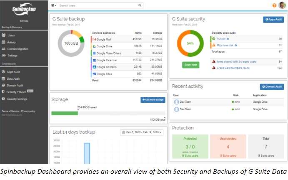The height and width of the screenshot is (180, 288).
Task: Click the Security Settings alert icon
Action: click(x=3, y=99)
